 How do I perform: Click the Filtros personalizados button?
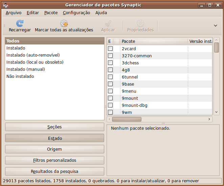[54, 160]
